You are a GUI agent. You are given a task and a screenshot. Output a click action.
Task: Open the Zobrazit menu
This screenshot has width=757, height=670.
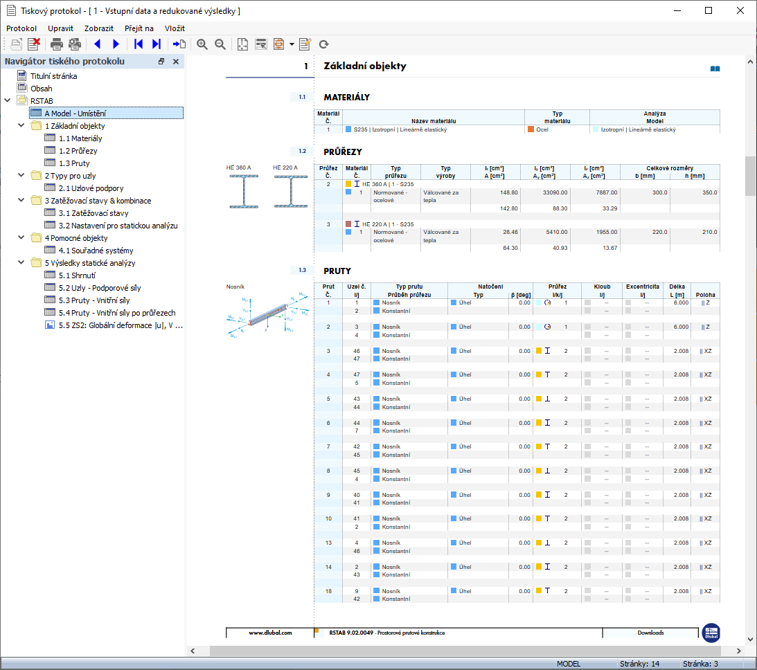(98, 28)
